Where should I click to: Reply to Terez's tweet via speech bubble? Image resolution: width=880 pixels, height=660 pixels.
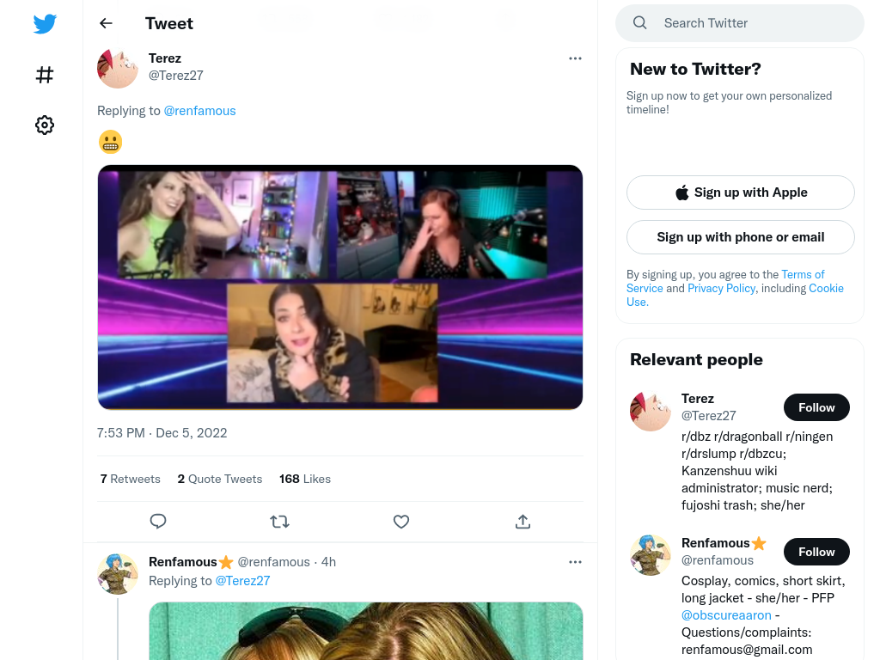[158, 522]
